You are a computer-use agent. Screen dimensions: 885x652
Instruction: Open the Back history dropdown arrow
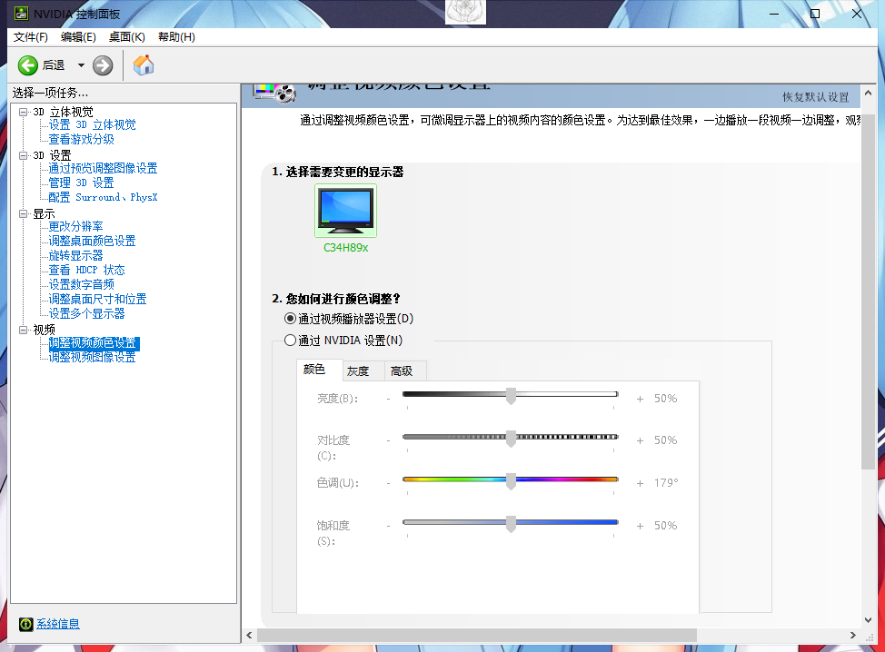click(81, 65)
